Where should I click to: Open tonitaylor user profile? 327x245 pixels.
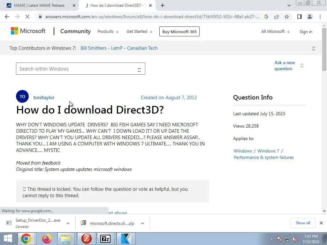coord(44,98)
